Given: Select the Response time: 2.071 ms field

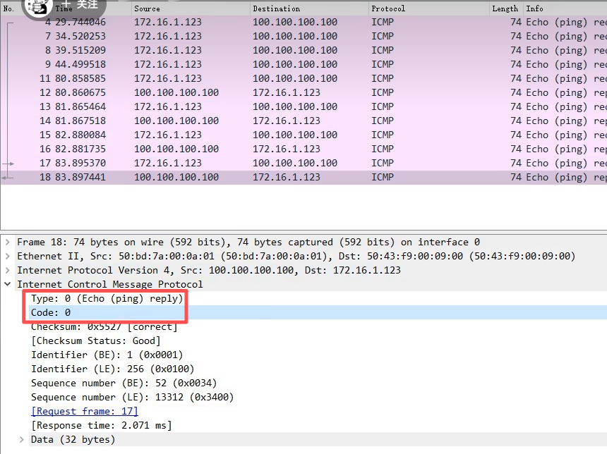Looking at the screenshot, I should [x=101, y=425].
